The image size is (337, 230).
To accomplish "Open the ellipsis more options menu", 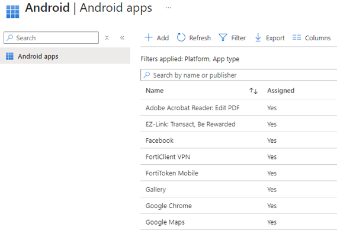I will 168,8.
